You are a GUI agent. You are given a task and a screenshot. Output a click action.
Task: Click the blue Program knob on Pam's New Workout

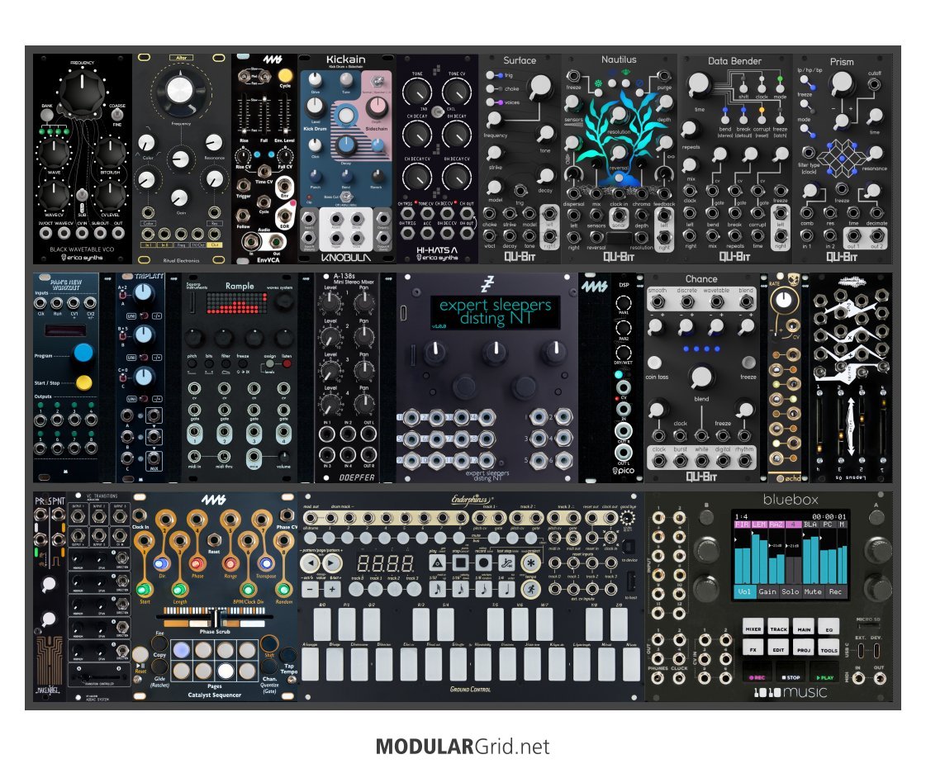[x=83, y=353]
